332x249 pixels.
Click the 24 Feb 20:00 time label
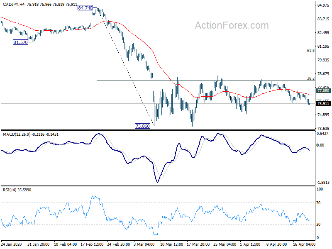click(x=118, y=244)
